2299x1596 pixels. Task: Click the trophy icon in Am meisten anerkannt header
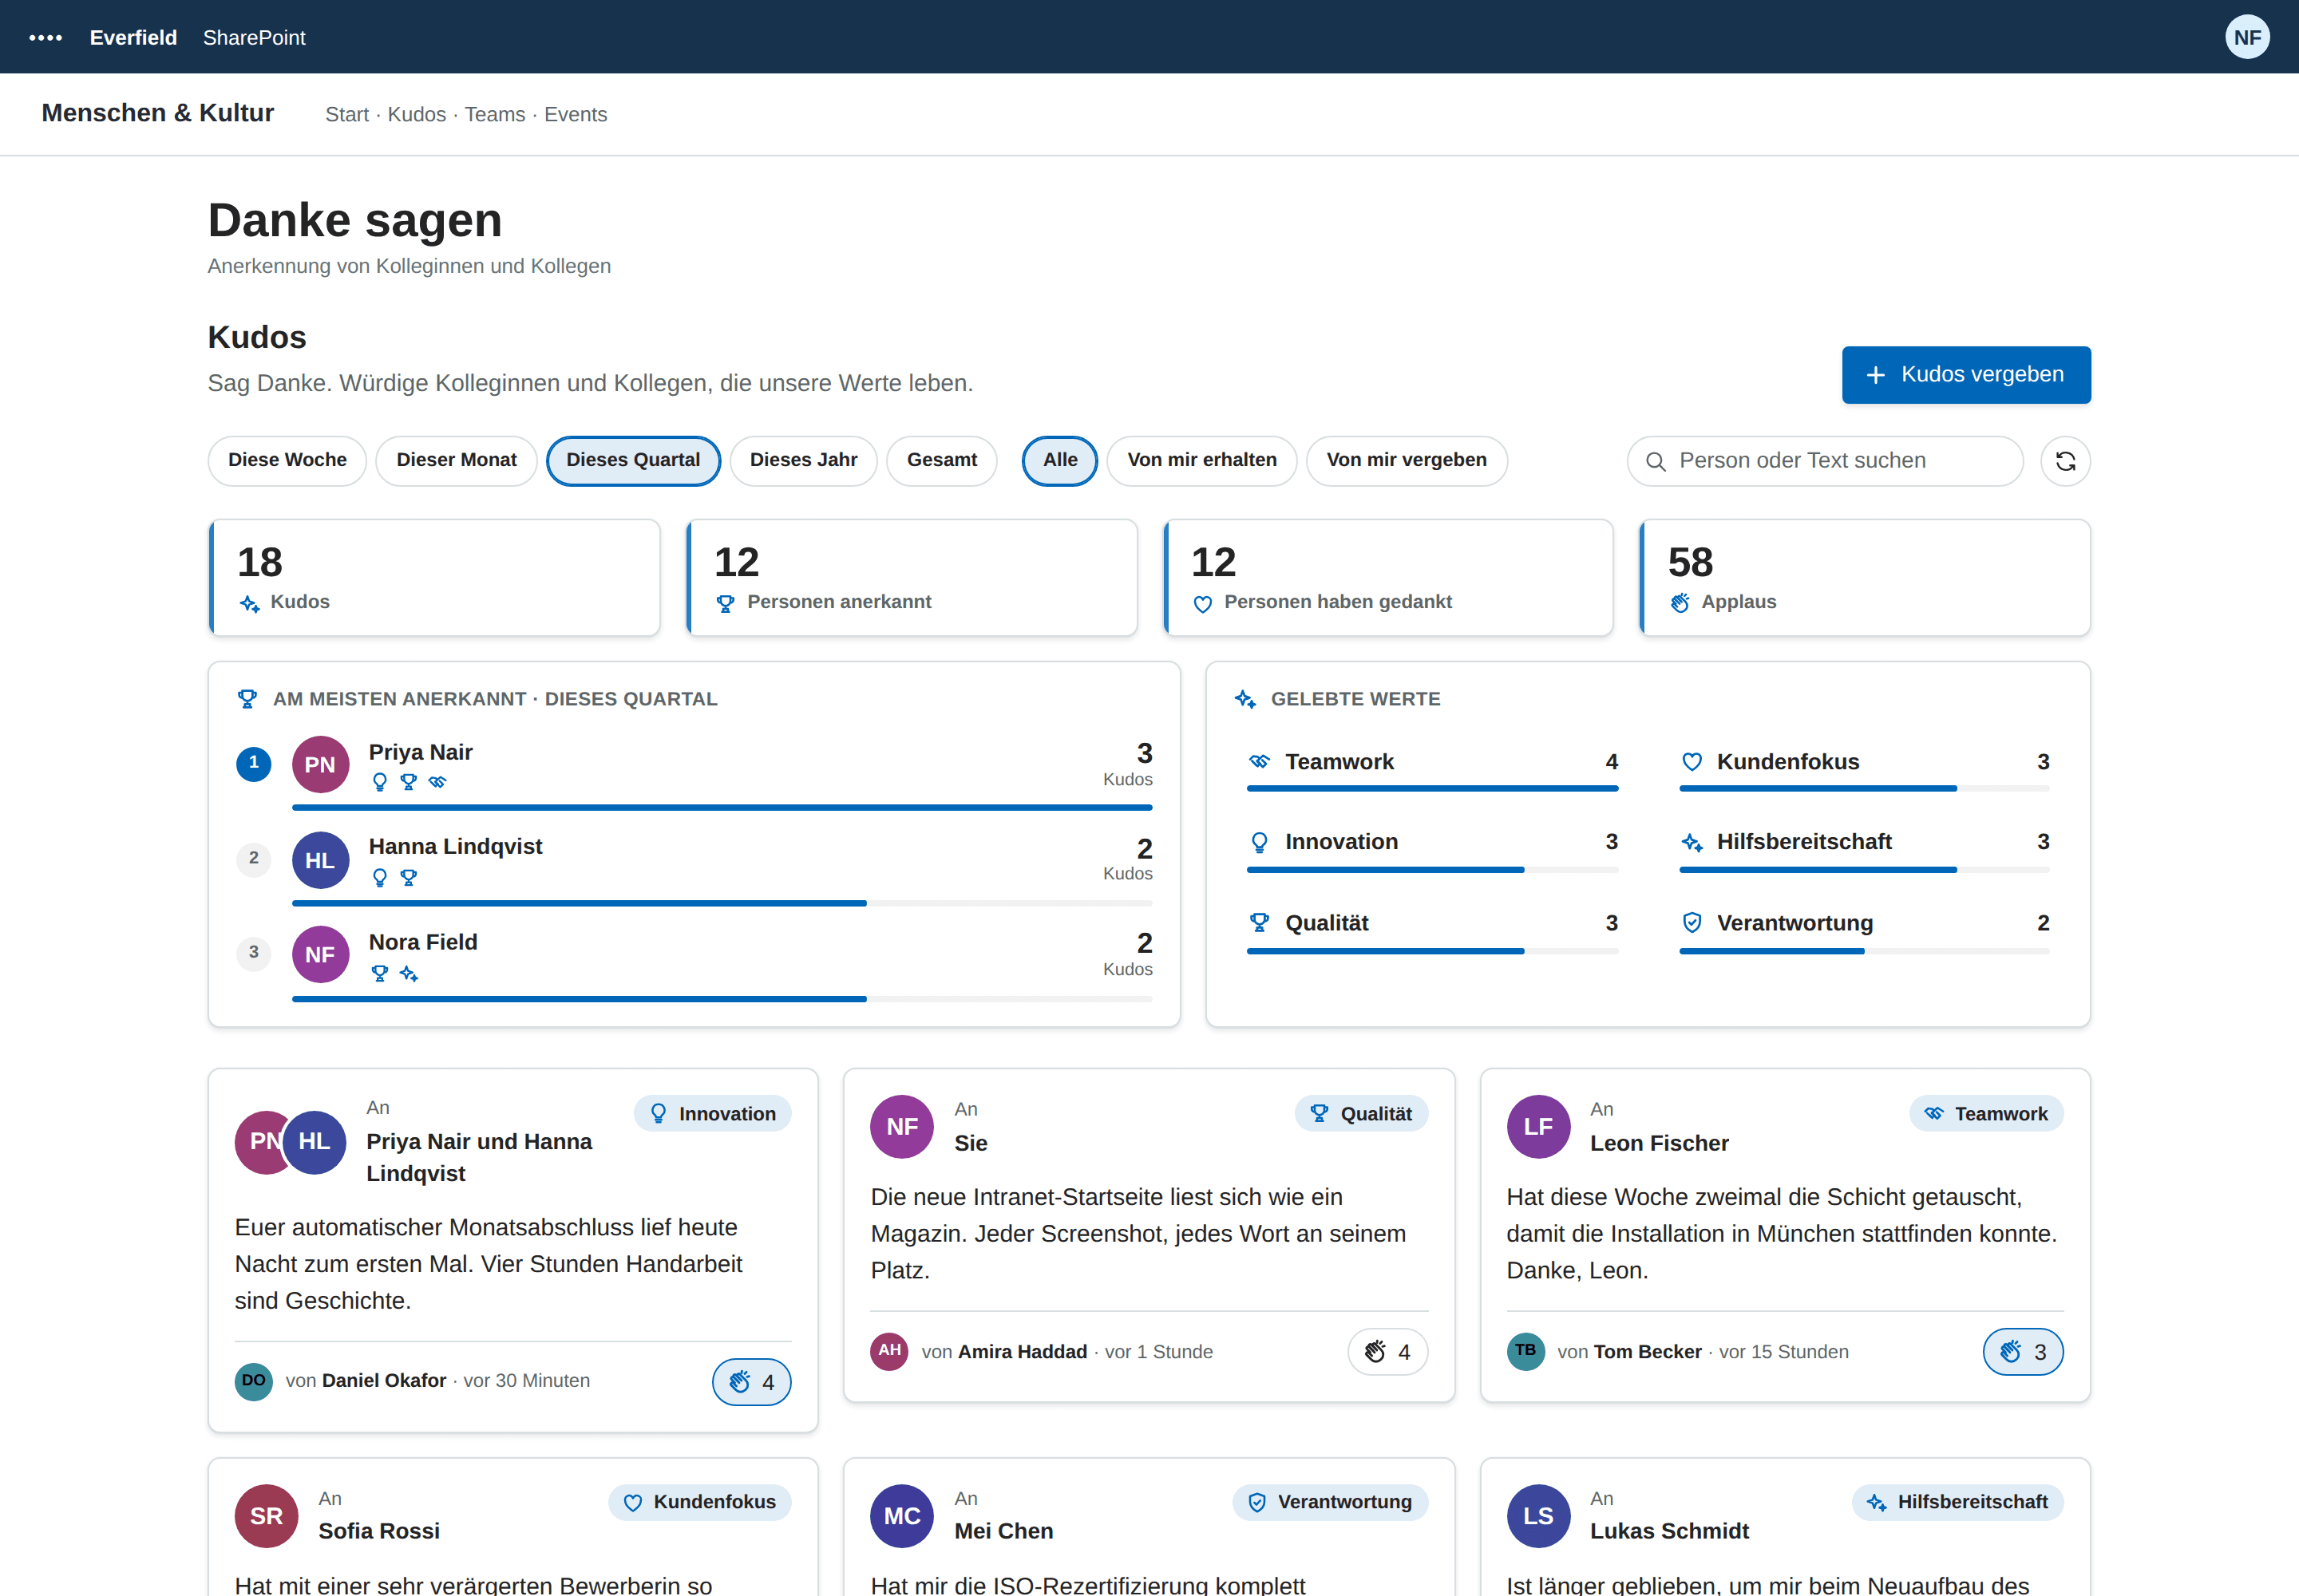click(247, 699)
